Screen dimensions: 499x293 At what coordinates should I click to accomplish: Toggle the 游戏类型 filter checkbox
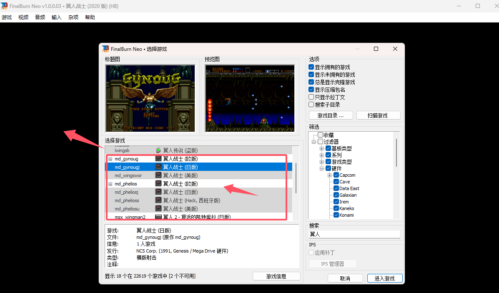click(328, 162)
